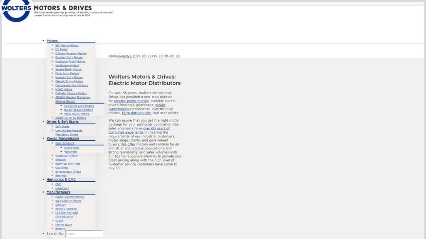Select Grove Gear

click(72, 148)
